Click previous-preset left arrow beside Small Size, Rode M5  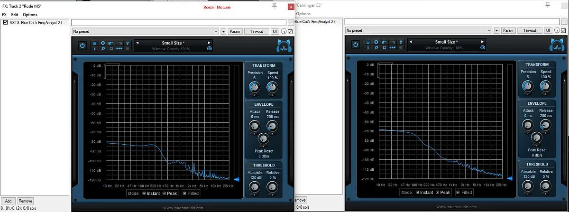coord(138,43)
